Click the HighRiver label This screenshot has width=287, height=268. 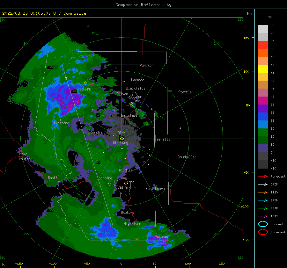[132, 224]
